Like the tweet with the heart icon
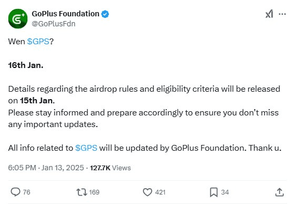Viewport: 294px width, 204px height. [147, 192]
